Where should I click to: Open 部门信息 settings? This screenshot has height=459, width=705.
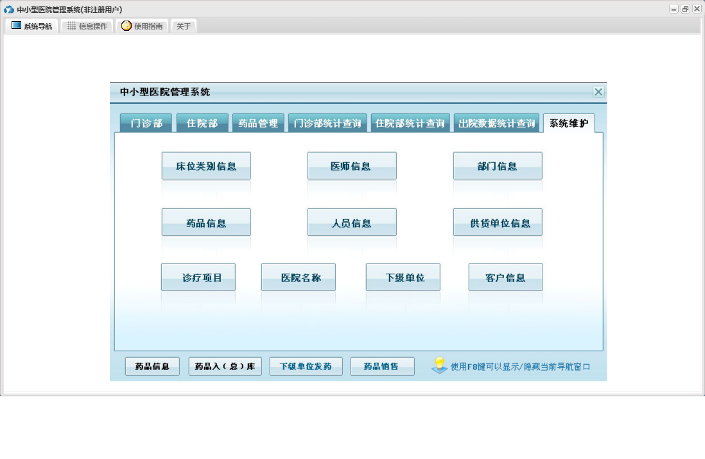pyautogui.click(x=497, y=166)
